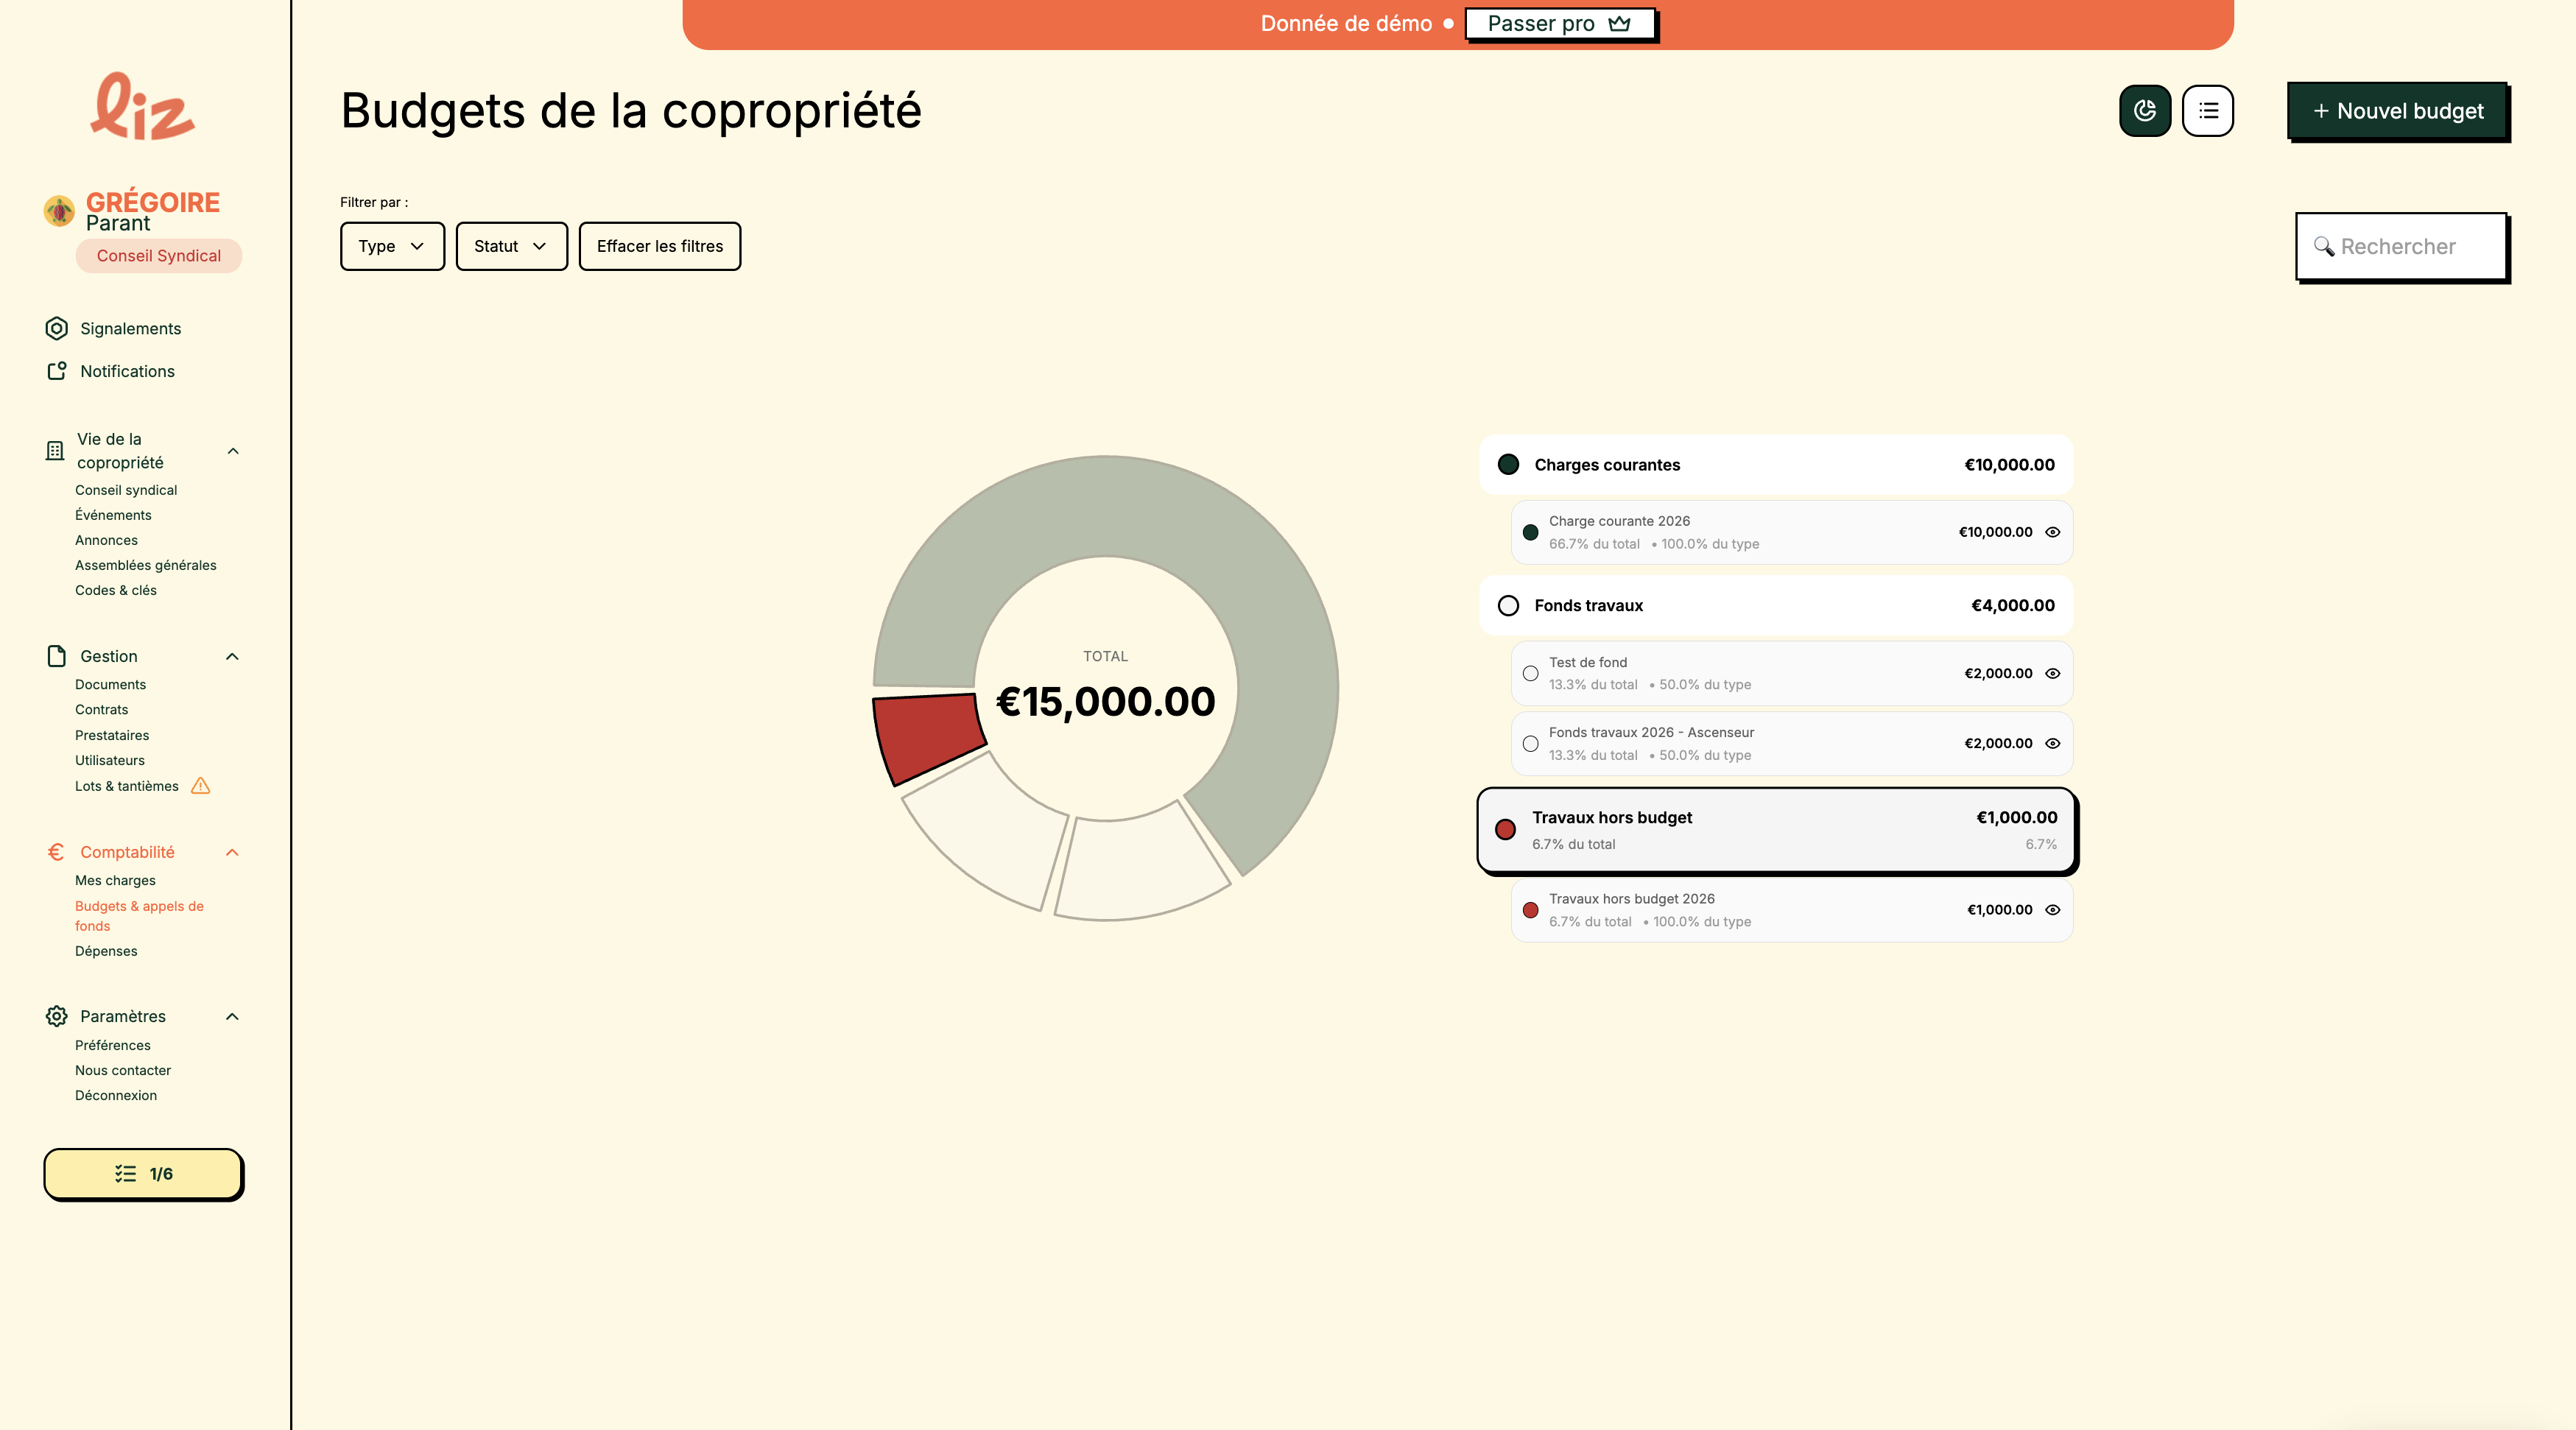Click the warning icon next to Lots & tantièmes
Viewport: 2576px width, 1430px height.
point(201,786)
